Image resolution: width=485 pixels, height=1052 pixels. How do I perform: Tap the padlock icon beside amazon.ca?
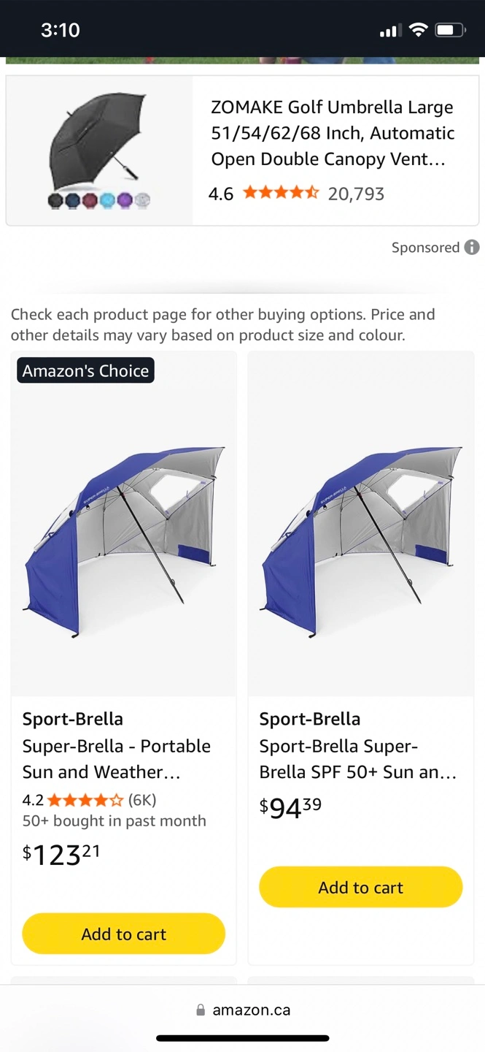pyautogui.click(x=201, y=1010)
